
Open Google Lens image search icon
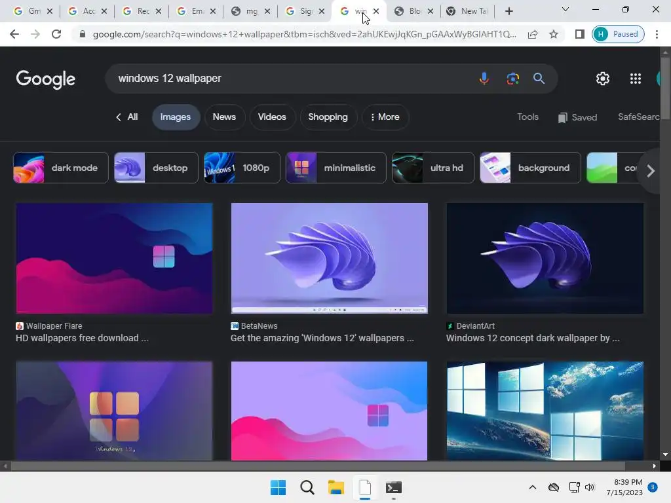pyautogui.click(x=512, y=79)
